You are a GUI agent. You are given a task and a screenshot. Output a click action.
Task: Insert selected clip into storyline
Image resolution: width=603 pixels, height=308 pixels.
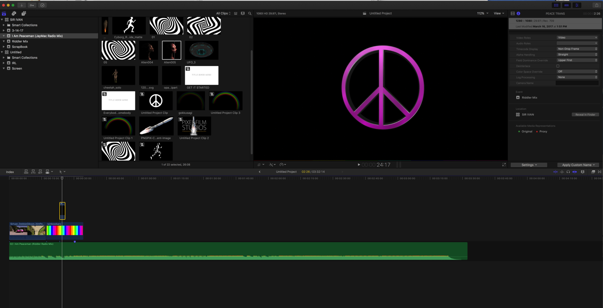33,172
